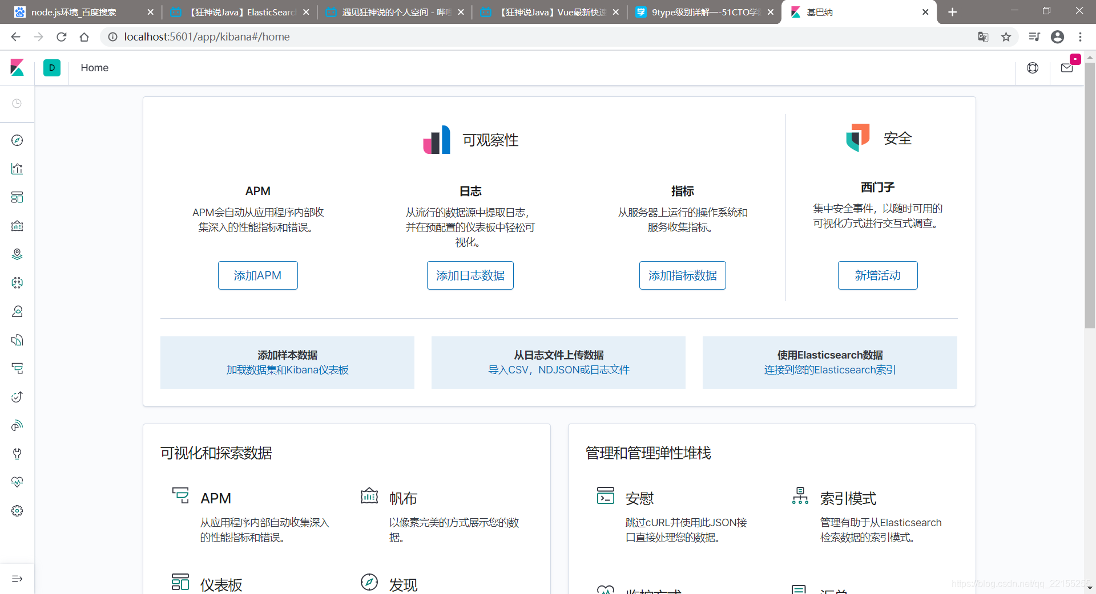Open the space selector D avatar

pyautogui.click(x=52, y=68)
